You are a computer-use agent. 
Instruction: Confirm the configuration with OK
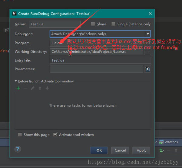[99, 150]
